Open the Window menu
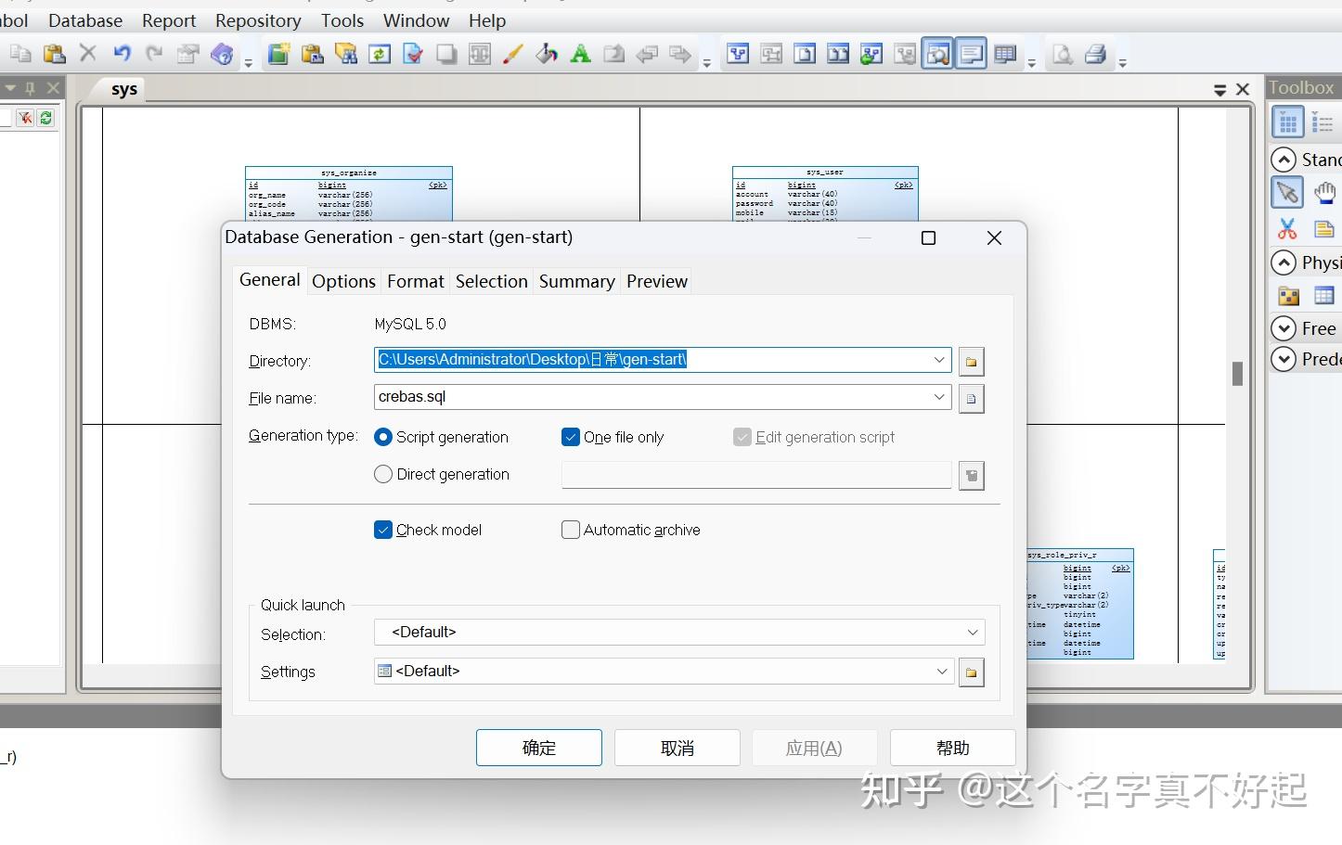The height and width of the screenshot is (845, 1342). tap(416, 20)
